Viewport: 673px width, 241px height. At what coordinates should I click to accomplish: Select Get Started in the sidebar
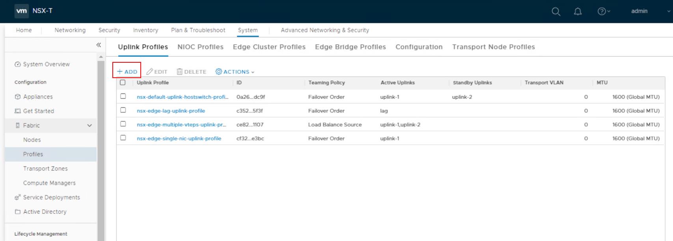tap(39, 111)
